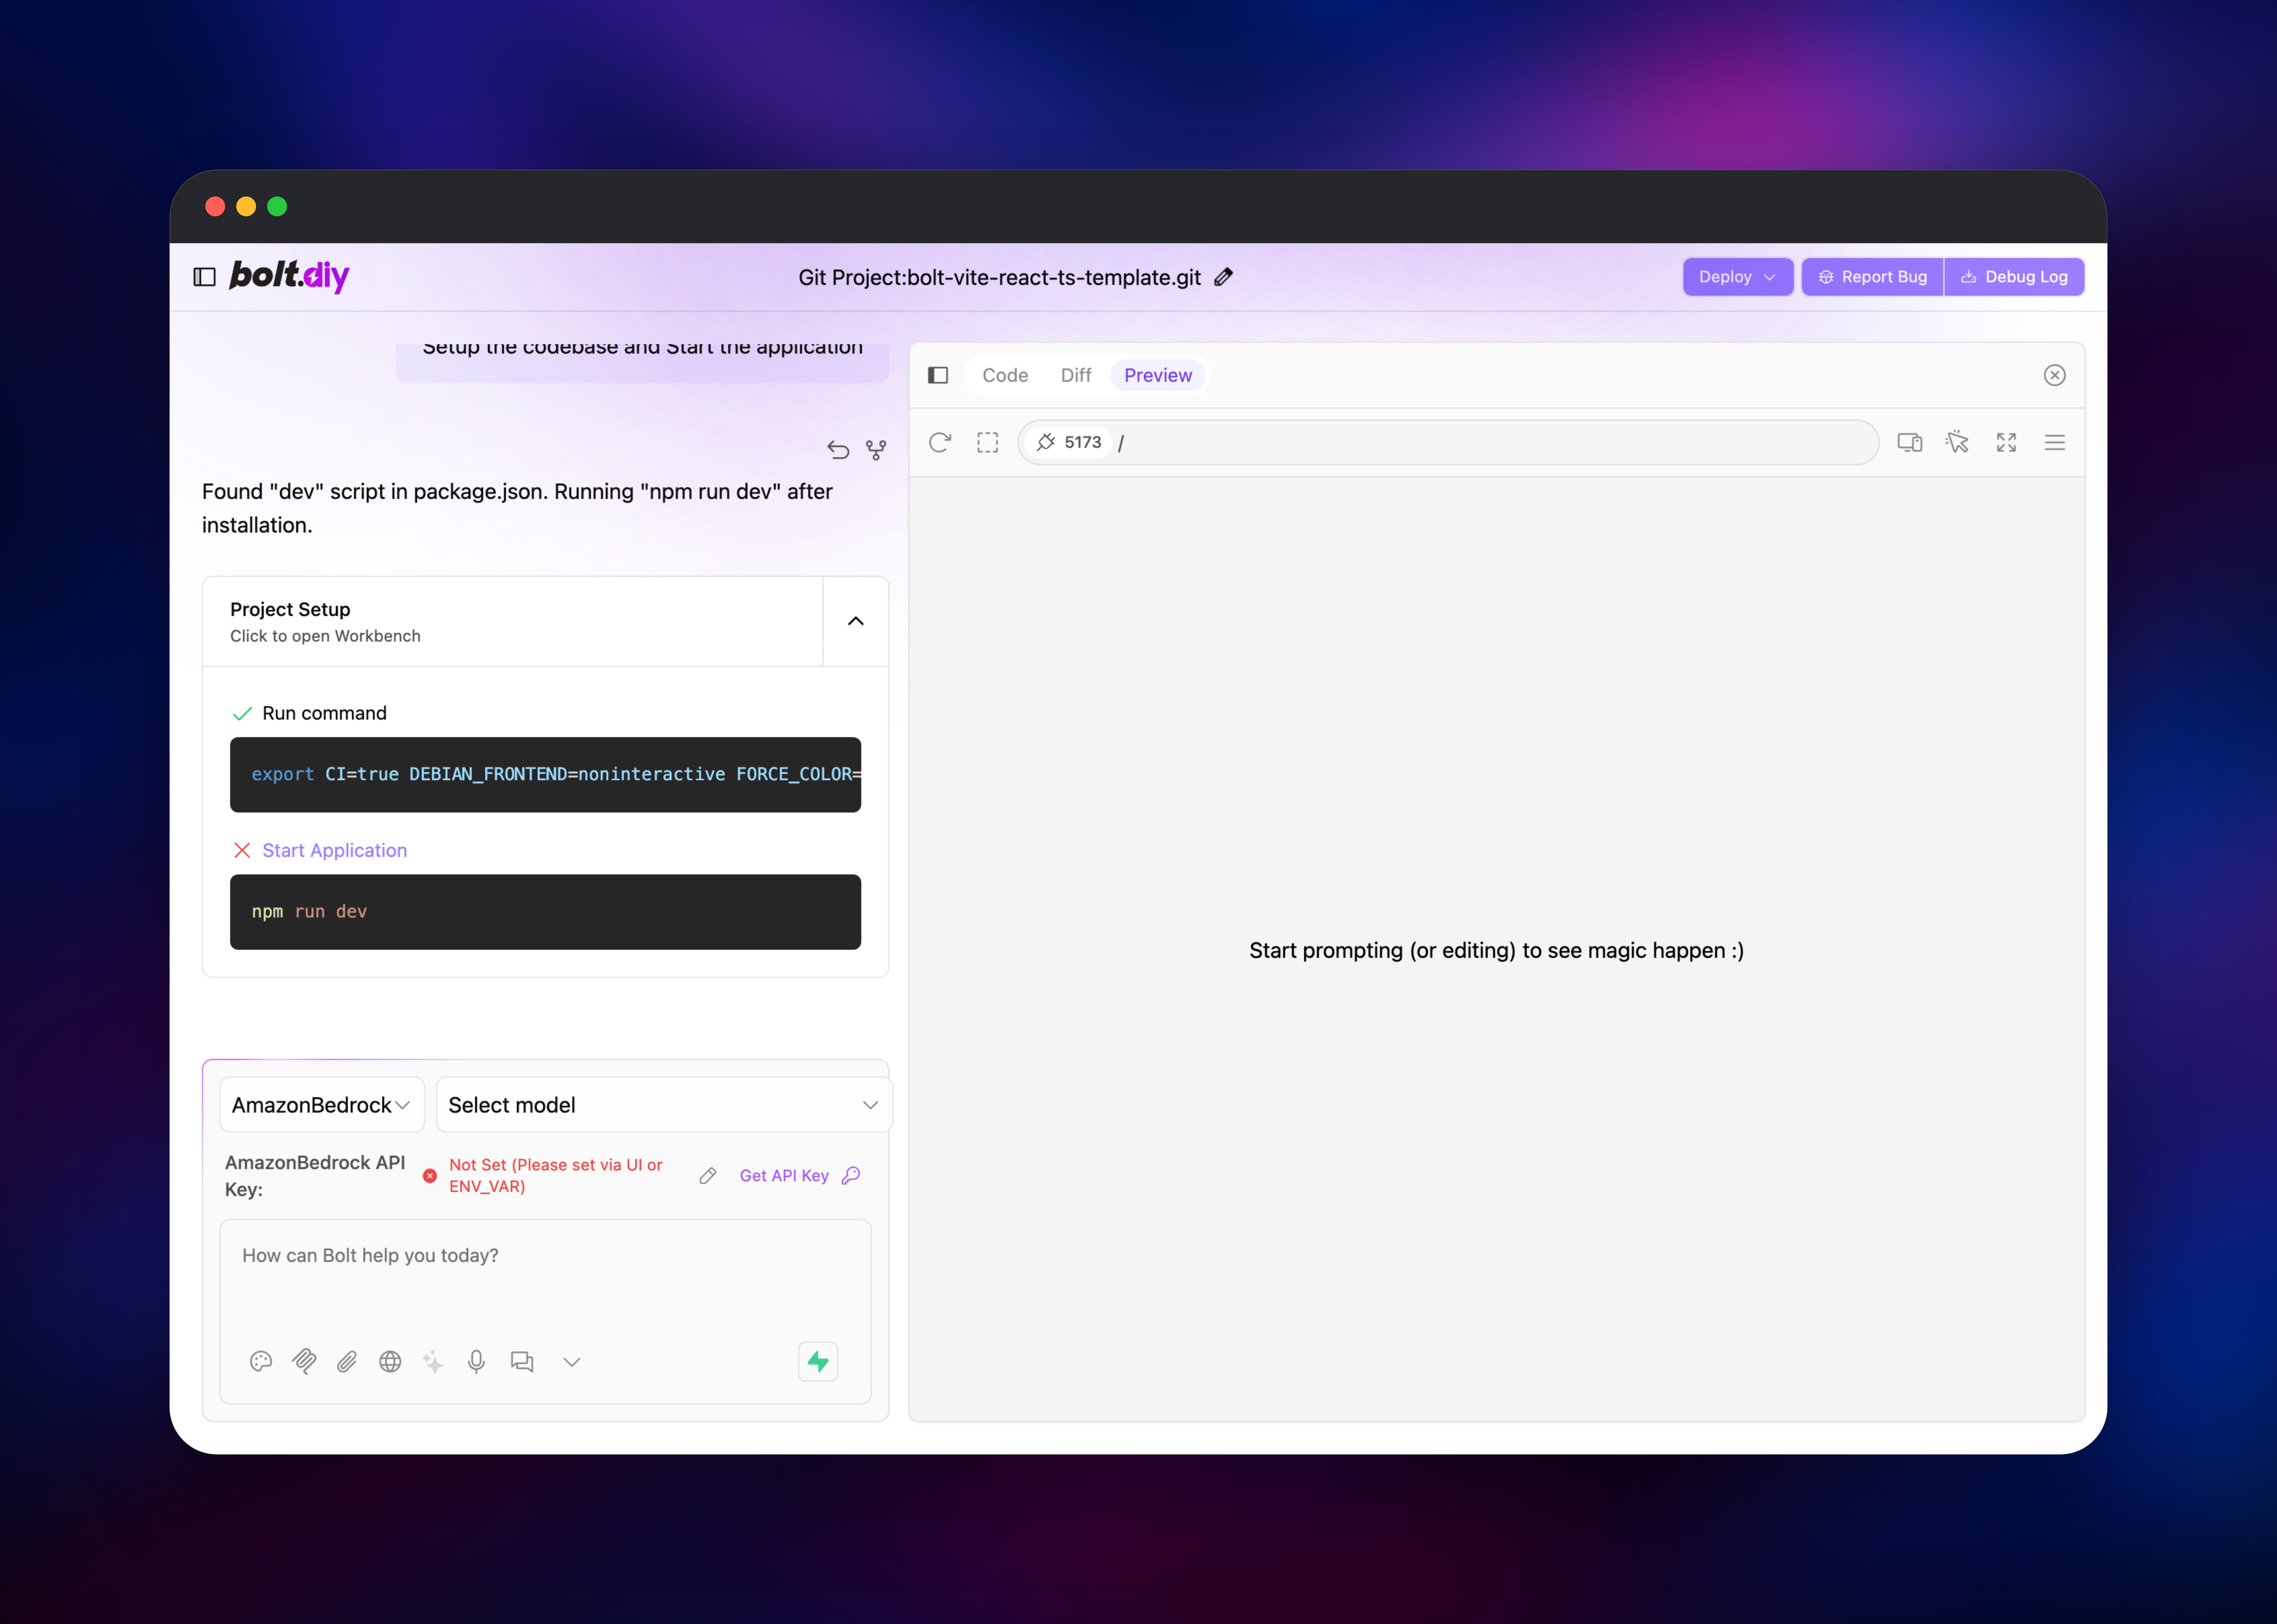Open the preview hamburger menu

(2055, 442)
